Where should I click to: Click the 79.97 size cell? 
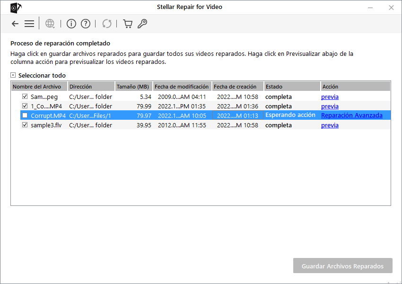coord(144,115)
